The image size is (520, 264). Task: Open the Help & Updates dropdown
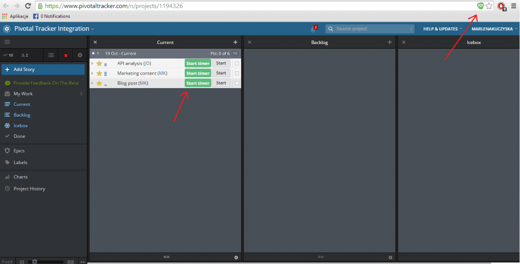(442, 29)
